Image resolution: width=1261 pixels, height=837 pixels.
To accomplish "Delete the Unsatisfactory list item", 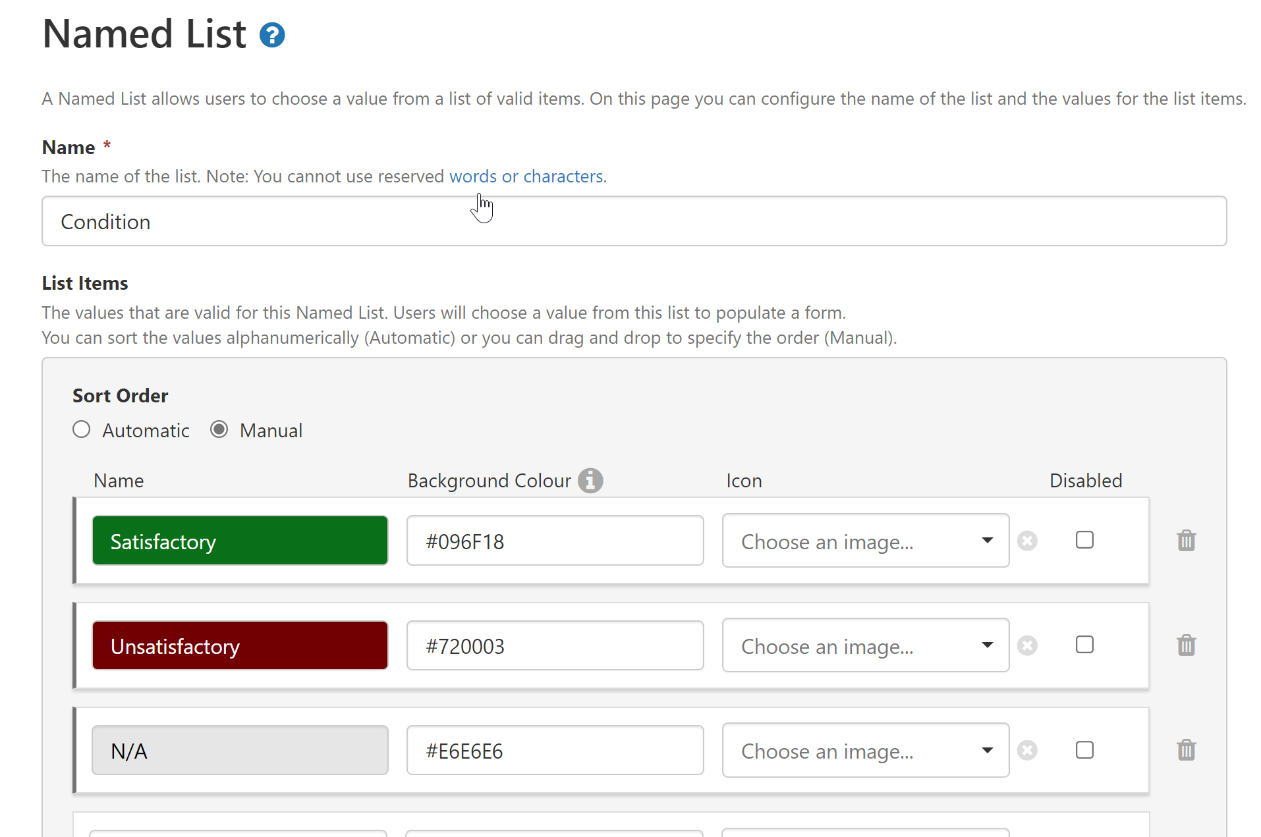I will [1186, 645].
